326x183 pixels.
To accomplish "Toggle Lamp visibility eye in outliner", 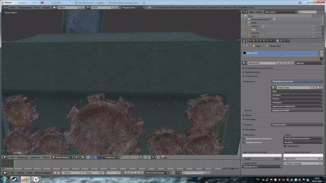I will point(314,36).
